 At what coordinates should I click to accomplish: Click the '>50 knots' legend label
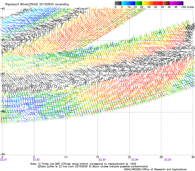(x=187, y=7)
